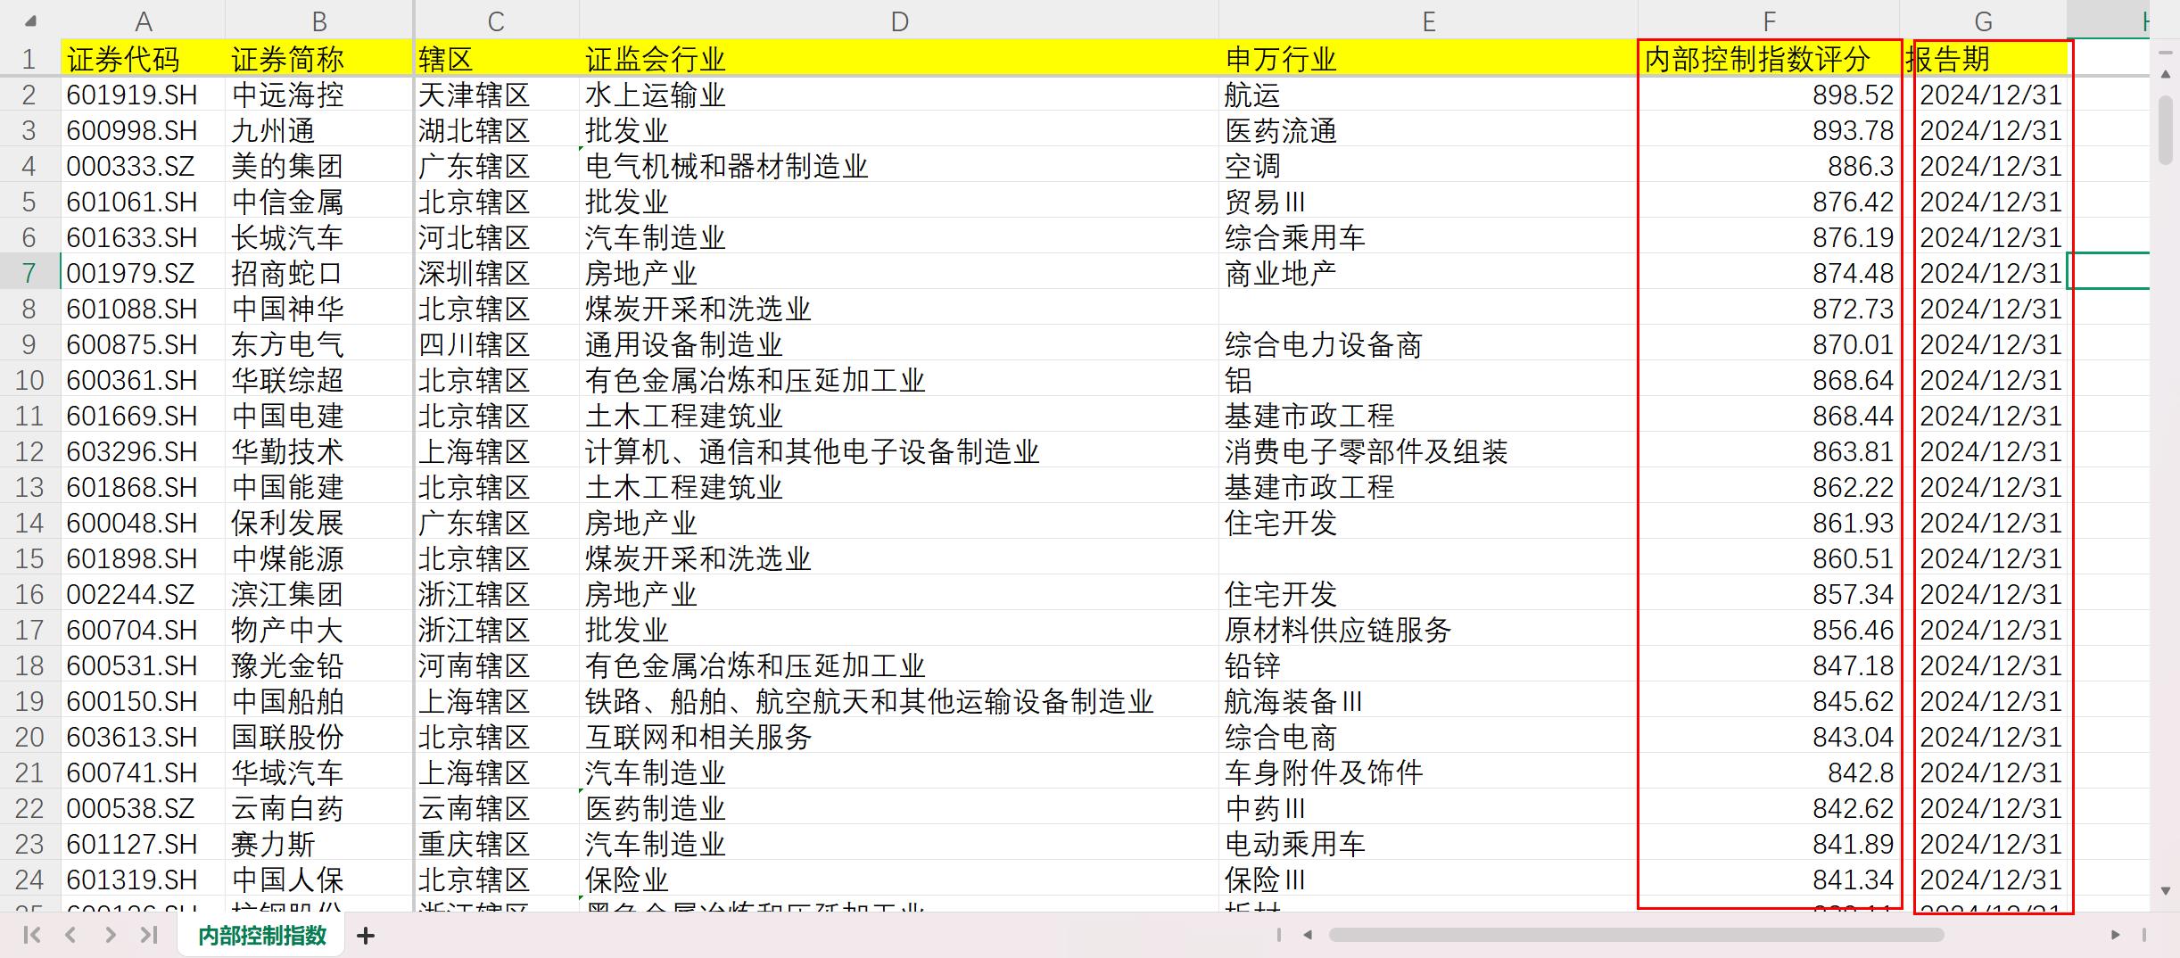Viewport: 2180px width, 958px height.
Task: Click the score cell 886.3
Action: click(1769, 166)
